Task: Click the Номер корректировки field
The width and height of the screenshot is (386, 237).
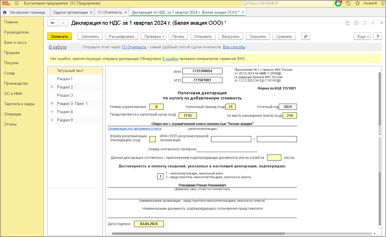Action: tap(156, 107)
